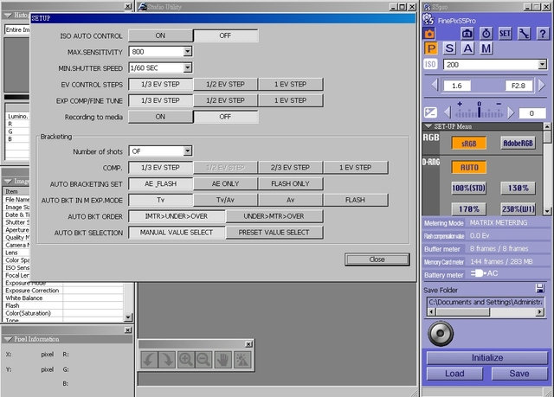Click right arrow beside aperture F2.8
This screenshot has width=554, height=397.
[542, 85]
